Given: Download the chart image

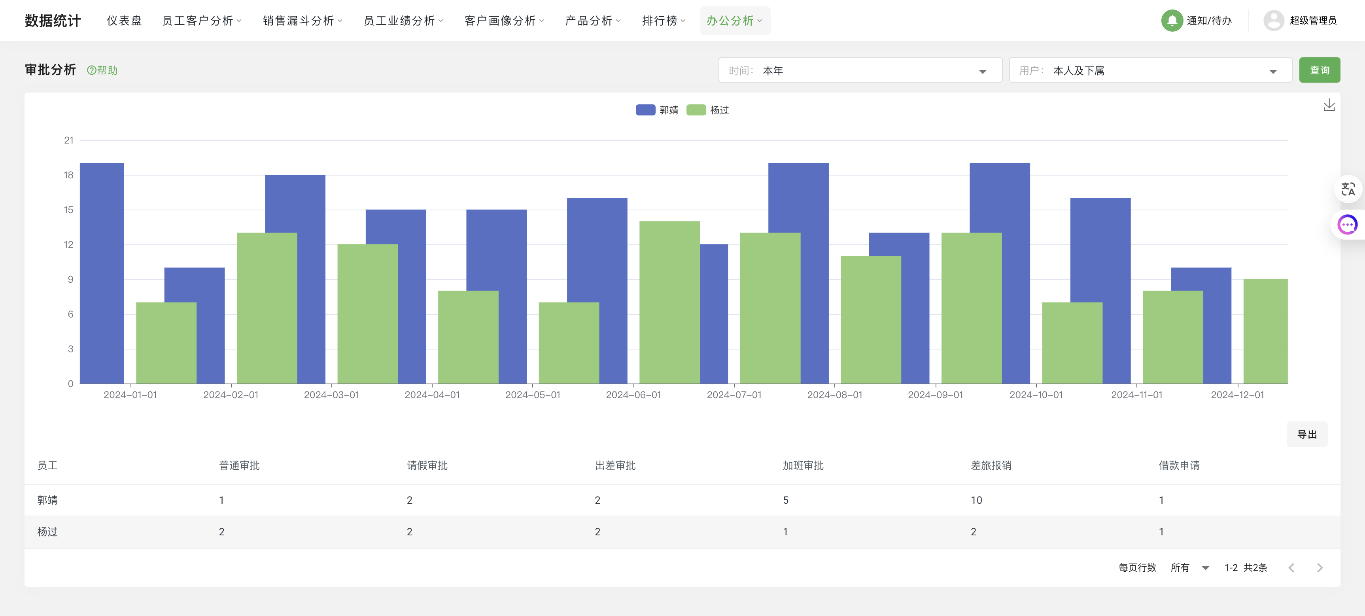Looking at the screenshot, I should pos(1329,105).
